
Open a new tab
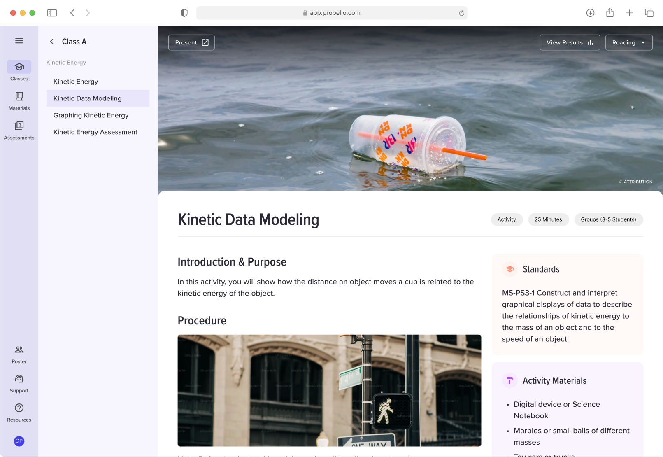click(629, 13)
